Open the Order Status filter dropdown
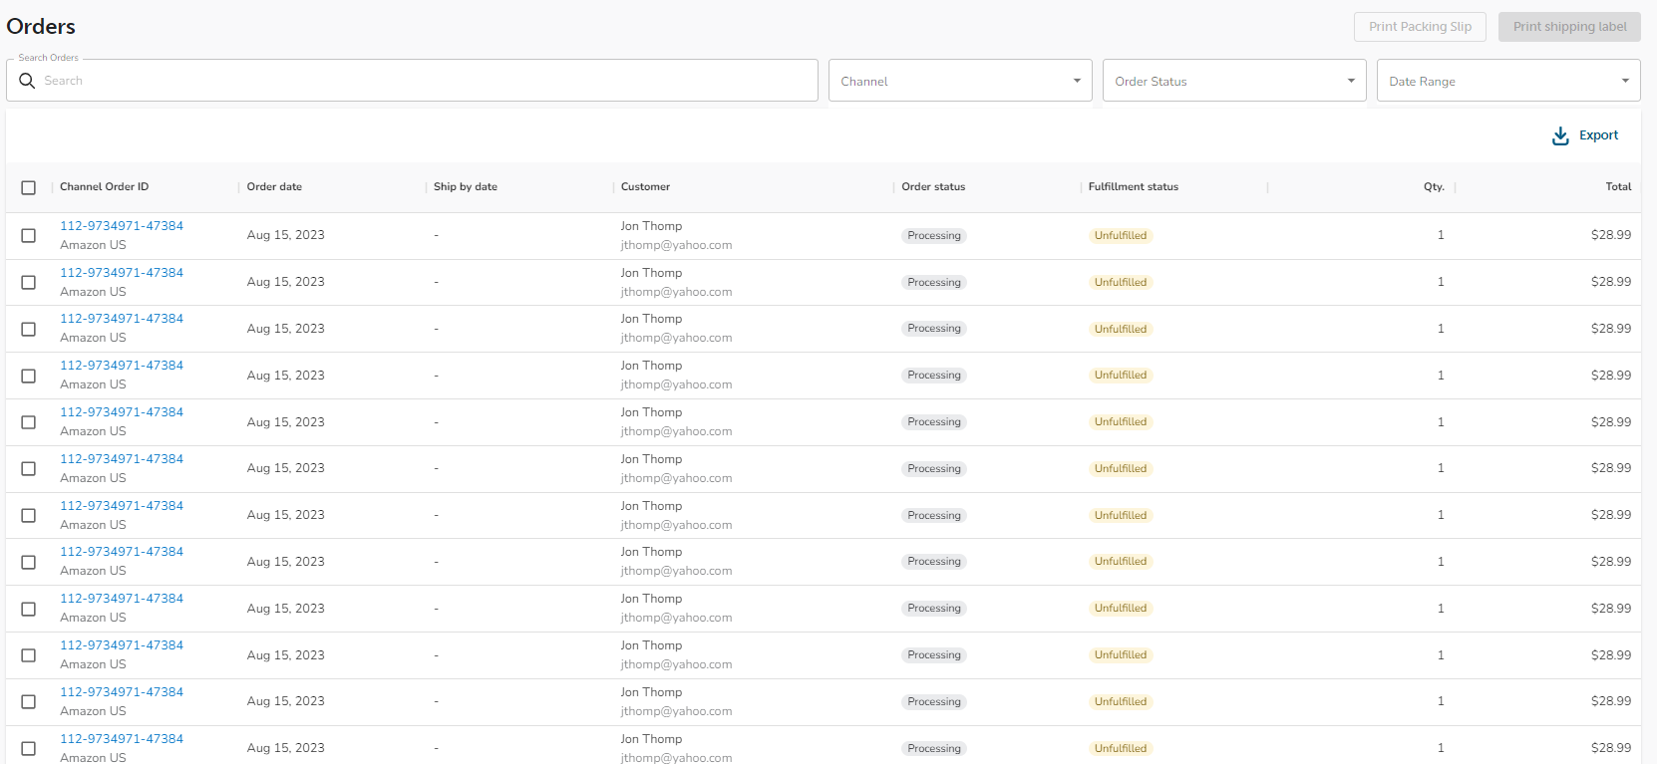Screen dimensions: 1657x764 [x=1234, y=80]
